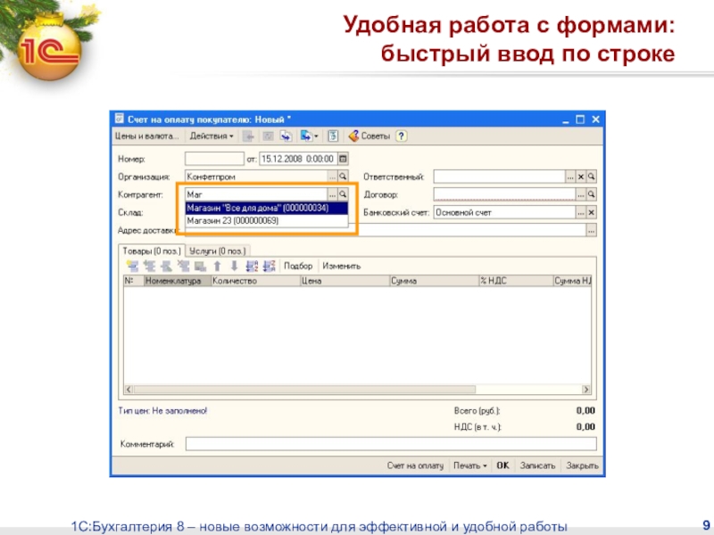Screen dimensions: 714x535
Task: Click the Договор input field
Action: coord(504,194)
